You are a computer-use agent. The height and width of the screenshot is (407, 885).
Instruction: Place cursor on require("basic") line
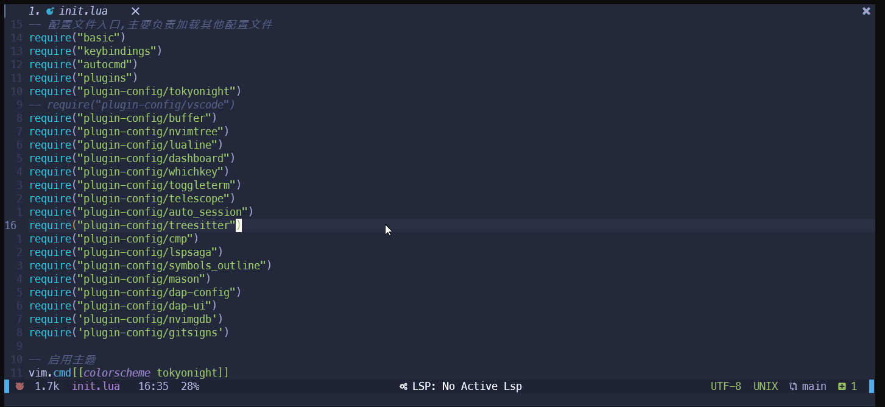[77, 38]
